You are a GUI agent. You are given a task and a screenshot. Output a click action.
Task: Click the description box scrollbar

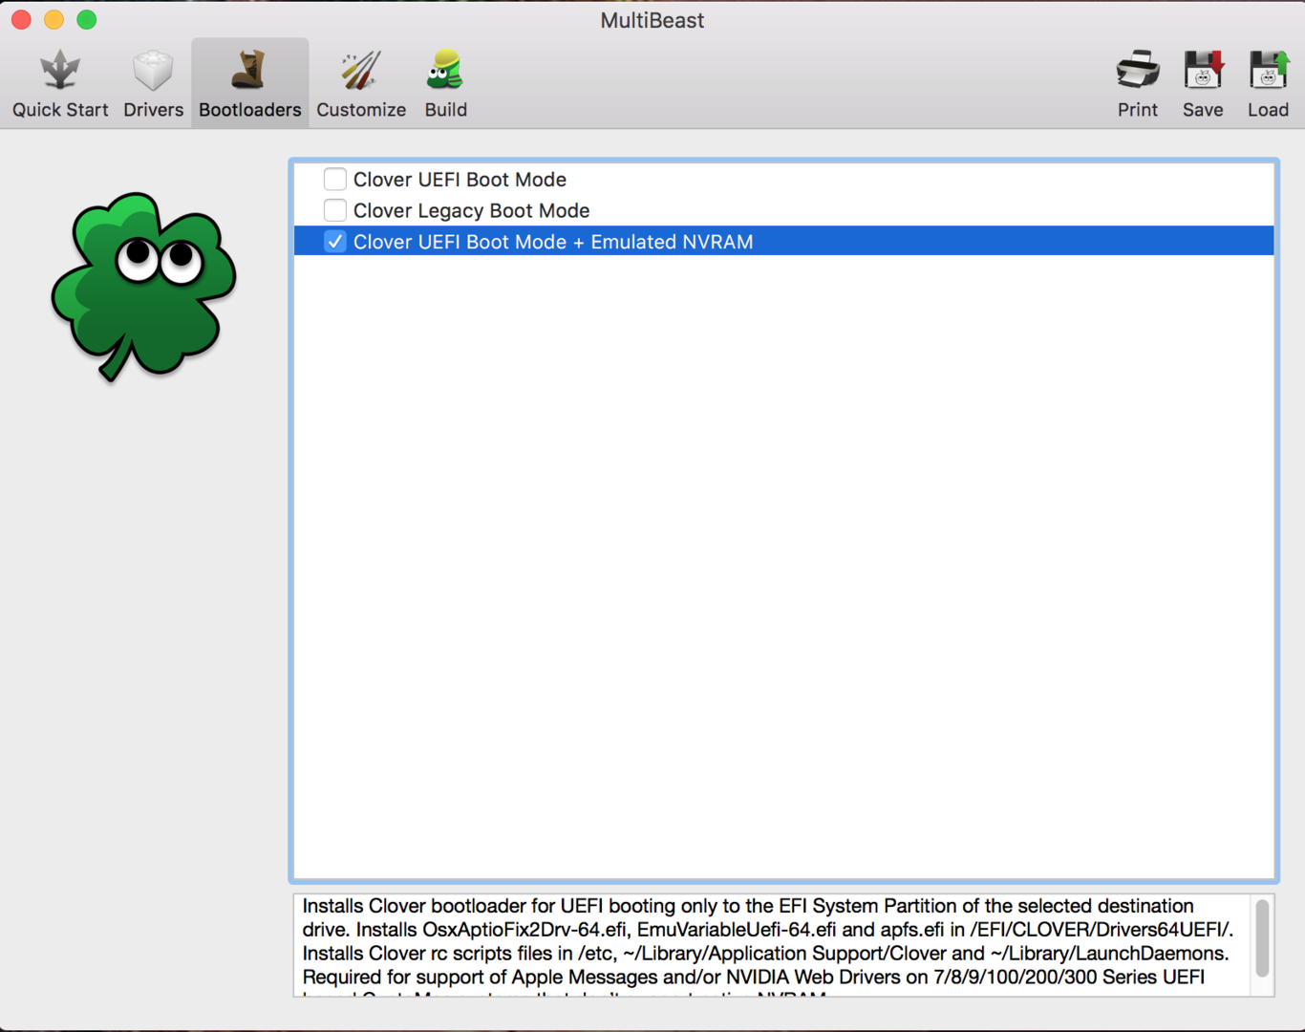click(1262, 938)
